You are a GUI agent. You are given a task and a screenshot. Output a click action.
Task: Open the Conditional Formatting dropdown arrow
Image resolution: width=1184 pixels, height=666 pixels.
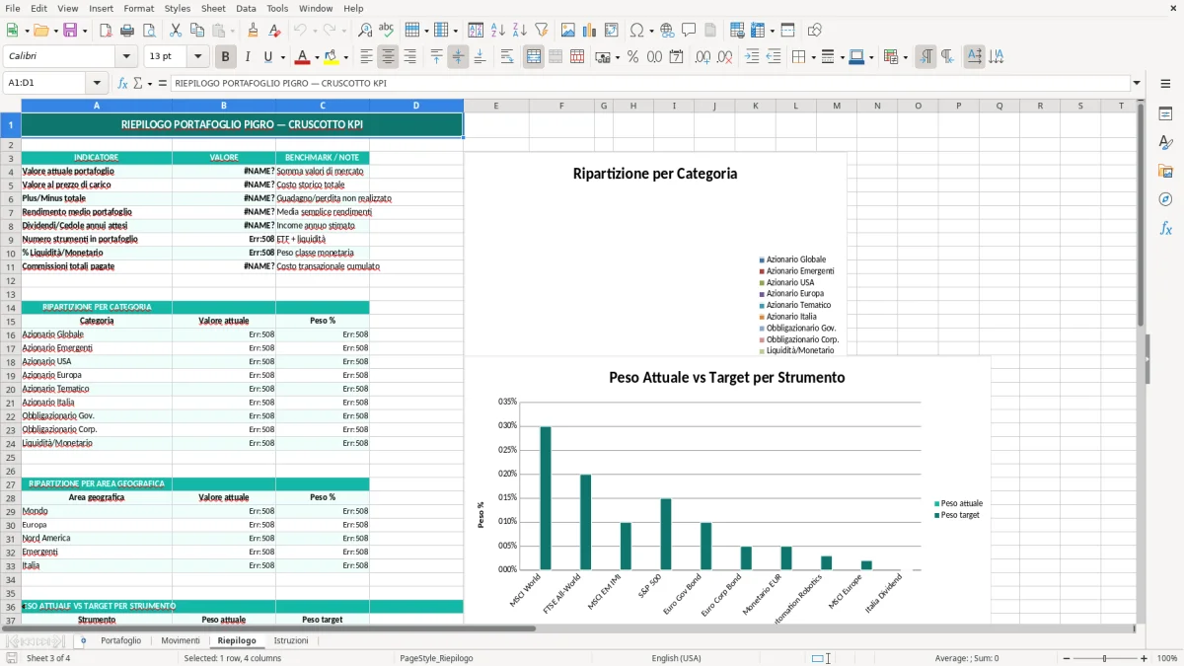(x=905, y=57)
